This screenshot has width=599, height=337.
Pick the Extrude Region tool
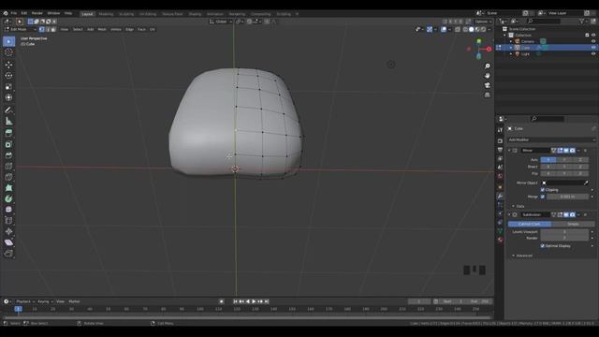tap(8, 133)
